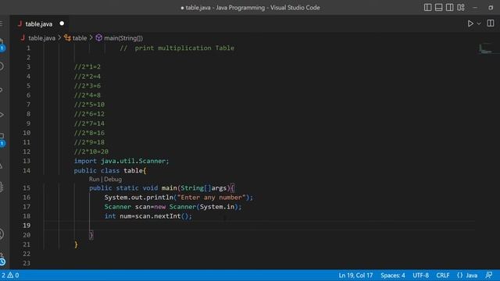Toggle bottom panel layout icon
Screen dimensions: 500x281
[438, 7]
